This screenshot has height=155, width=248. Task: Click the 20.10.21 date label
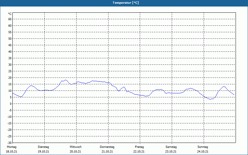pyautogui.click(x=75, y=152)
